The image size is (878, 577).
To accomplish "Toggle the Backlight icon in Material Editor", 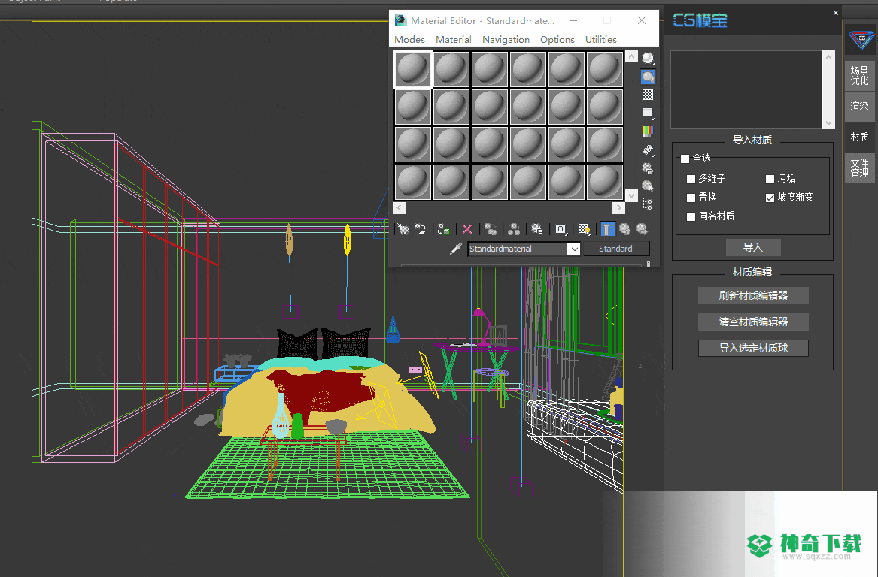I will (x=648, y=77).
